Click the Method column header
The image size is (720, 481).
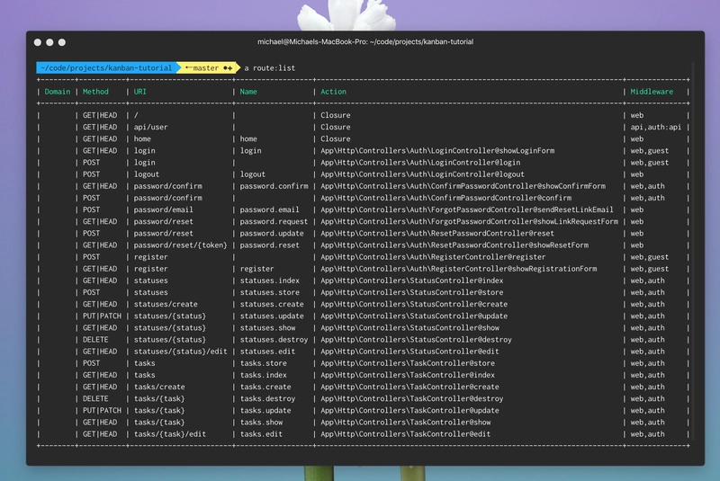[95, 92]
